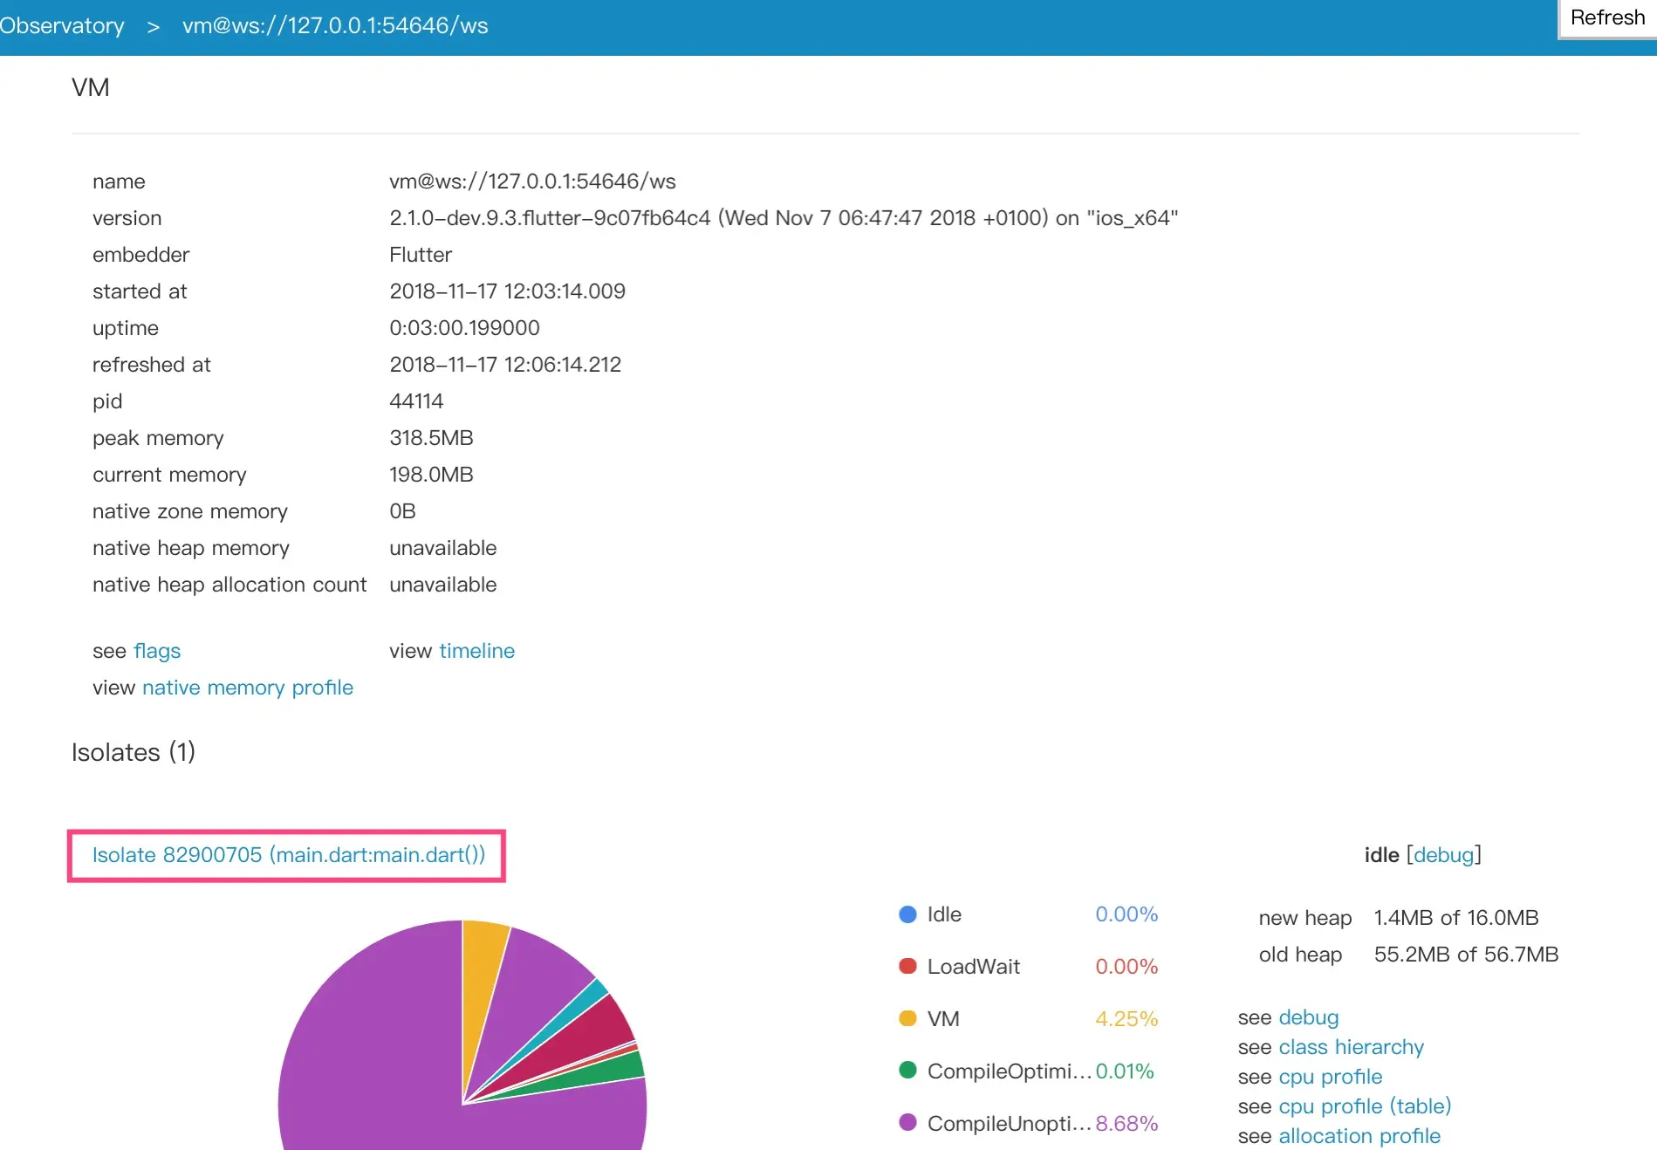1657x1150 pixels.
Task: View the timeline link
Action: pos(477,651)
